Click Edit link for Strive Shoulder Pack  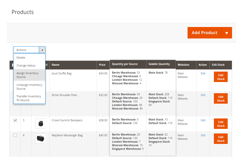(203, 95)
